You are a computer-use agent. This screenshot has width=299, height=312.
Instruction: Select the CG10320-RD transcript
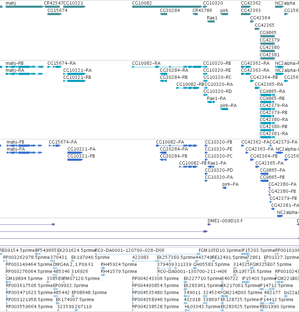tap(205, 95)
